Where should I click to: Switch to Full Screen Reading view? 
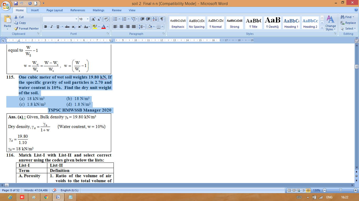294,190
